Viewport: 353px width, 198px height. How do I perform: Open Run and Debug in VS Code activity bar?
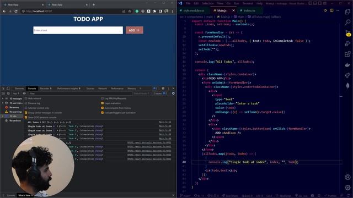pyautogui.click(x=347, y=43)
